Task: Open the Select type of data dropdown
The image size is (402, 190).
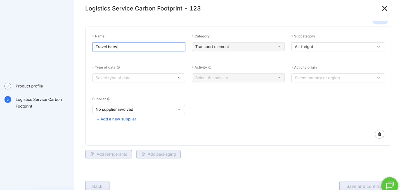Action: pyautogui.click(x=138, y=78)
